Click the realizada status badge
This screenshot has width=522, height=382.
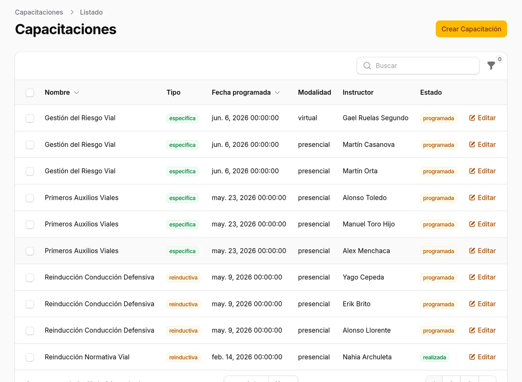pos(434,357)
